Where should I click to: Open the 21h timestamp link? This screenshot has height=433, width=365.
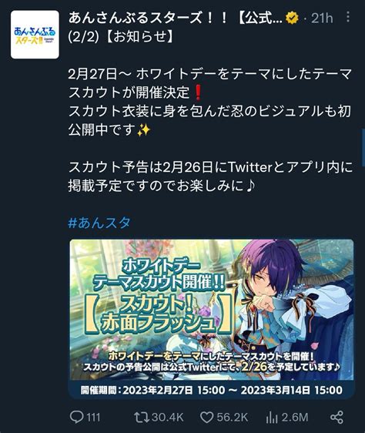pos(322,18)
